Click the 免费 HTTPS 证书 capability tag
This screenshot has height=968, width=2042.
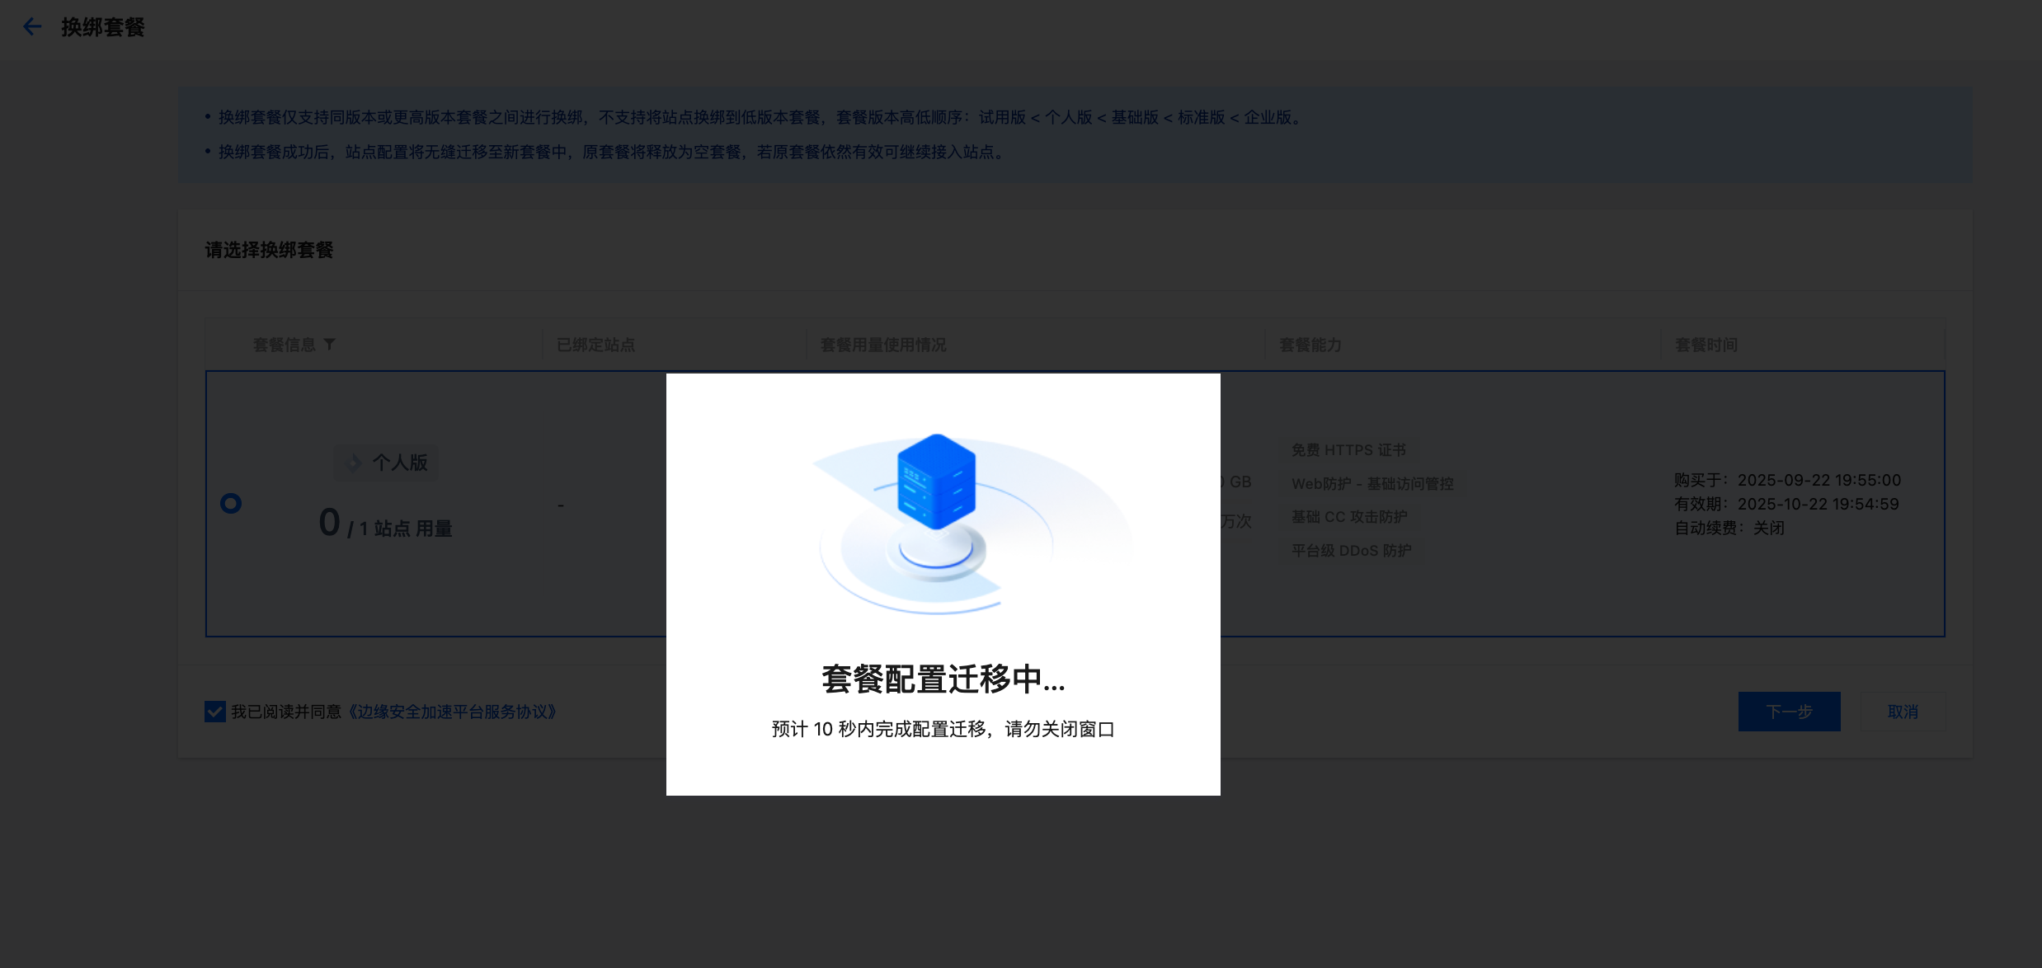[1348, 450]
